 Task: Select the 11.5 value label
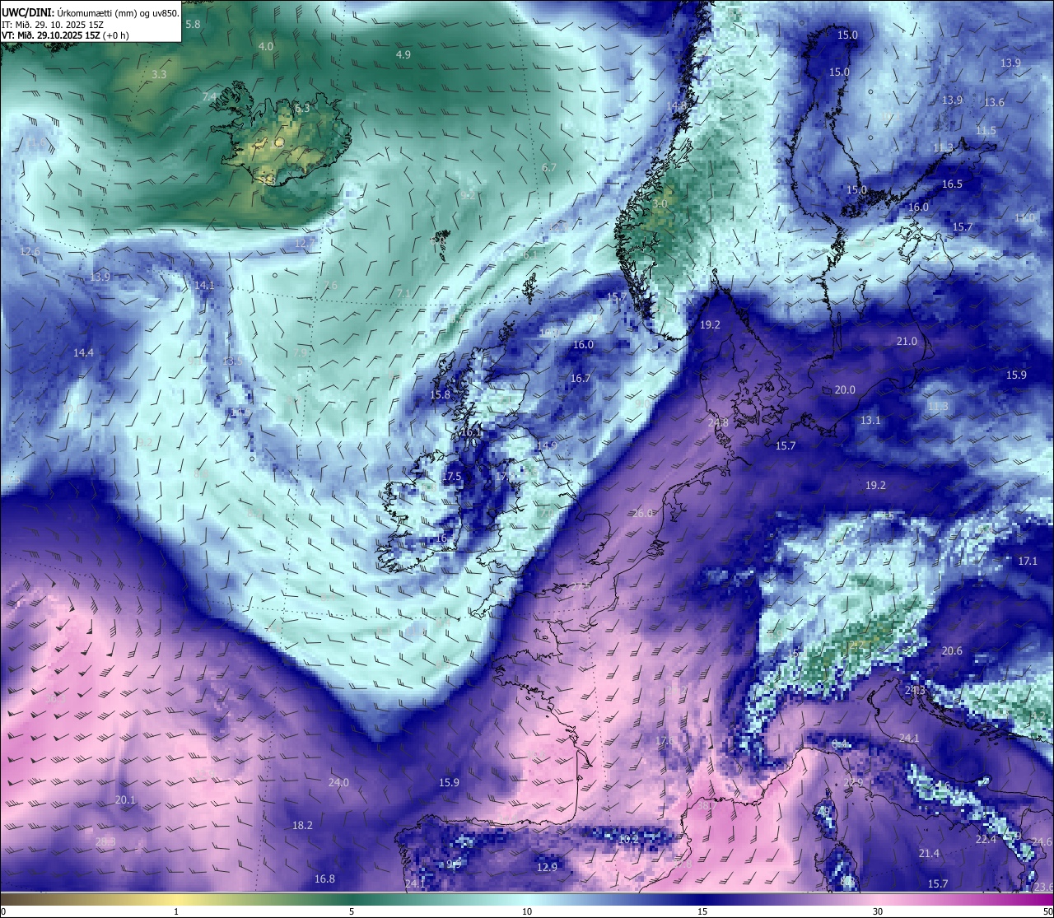[x=986, y=131]
